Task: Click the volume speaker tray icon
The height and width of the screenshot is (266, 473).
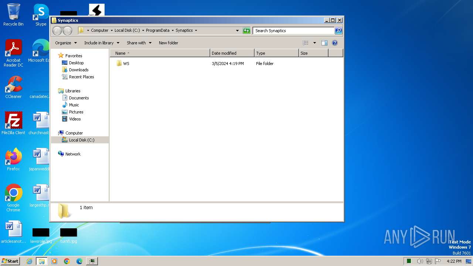Action: point(420,261)
